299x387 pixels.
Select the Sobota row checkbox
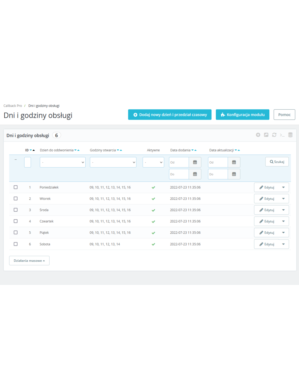[15, 244]
